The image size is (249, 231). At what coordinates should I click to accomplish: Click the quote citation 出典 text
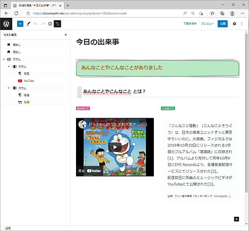pyautogui.click(x=199, y=196)
